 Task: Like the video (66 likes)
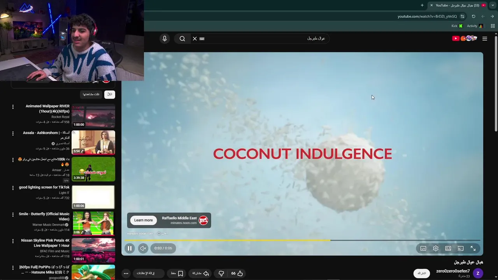pos(237,273)
